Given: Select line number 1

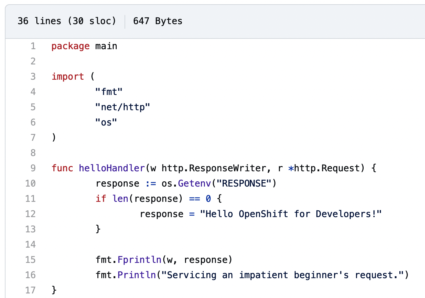Looking at the screenshot, I should (33, 46).
